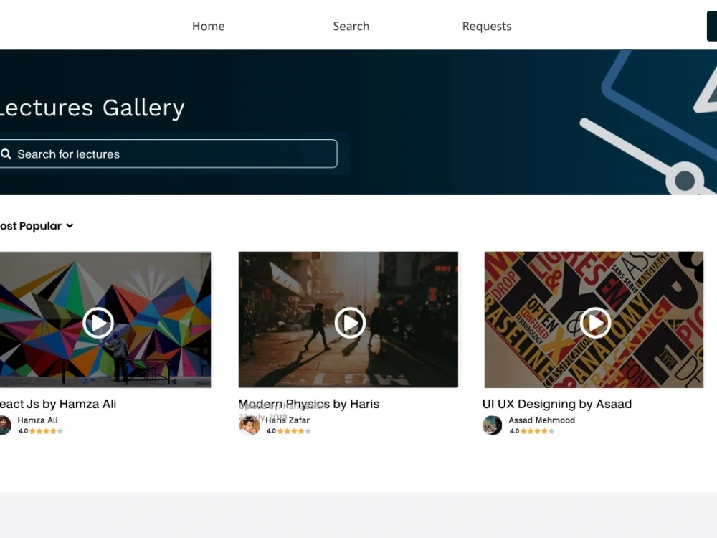Viewport: 717px width, 538px height.
Task: Click Assad Mehmood's avatar picture
Action: click(x=492, y=425)
